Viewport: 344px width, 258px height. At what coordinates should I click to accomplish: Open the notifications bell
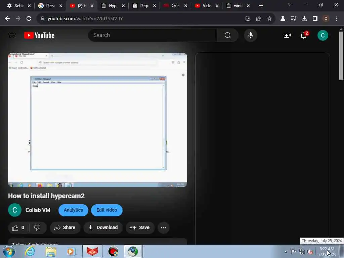click(x=304, y=35)
